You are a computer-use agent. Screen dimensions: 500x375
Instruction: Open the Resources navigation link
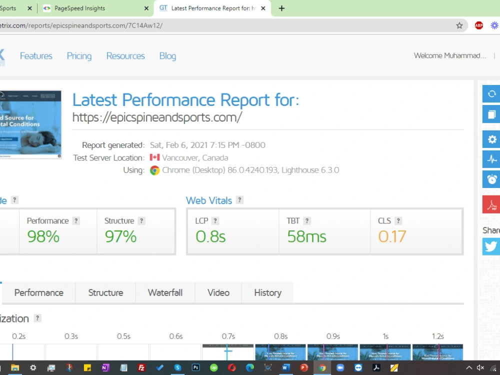(125, 56)
